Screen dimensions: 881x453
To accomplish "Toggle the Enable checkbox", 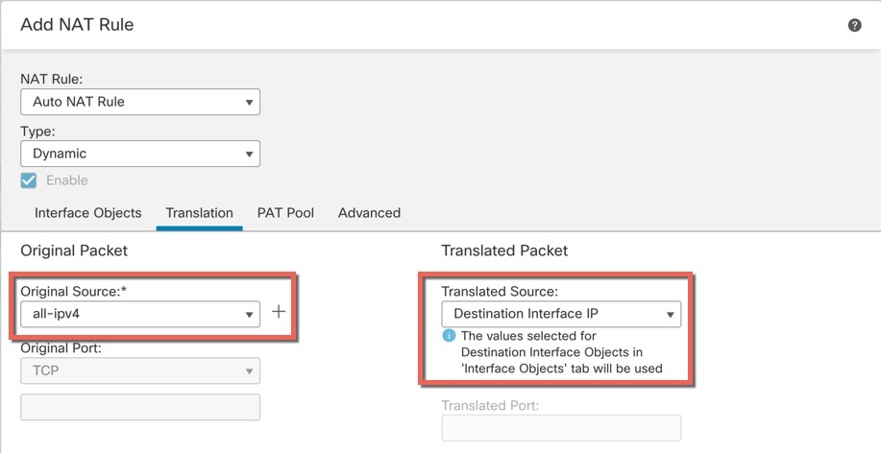I will 28,180.
